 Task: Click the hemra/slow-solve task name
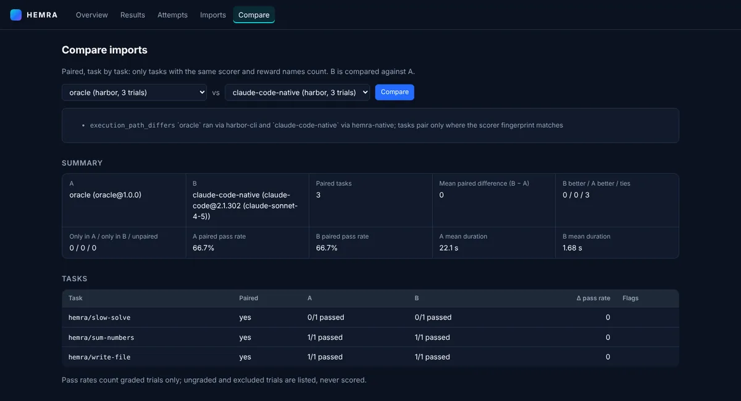pos(99,318)
